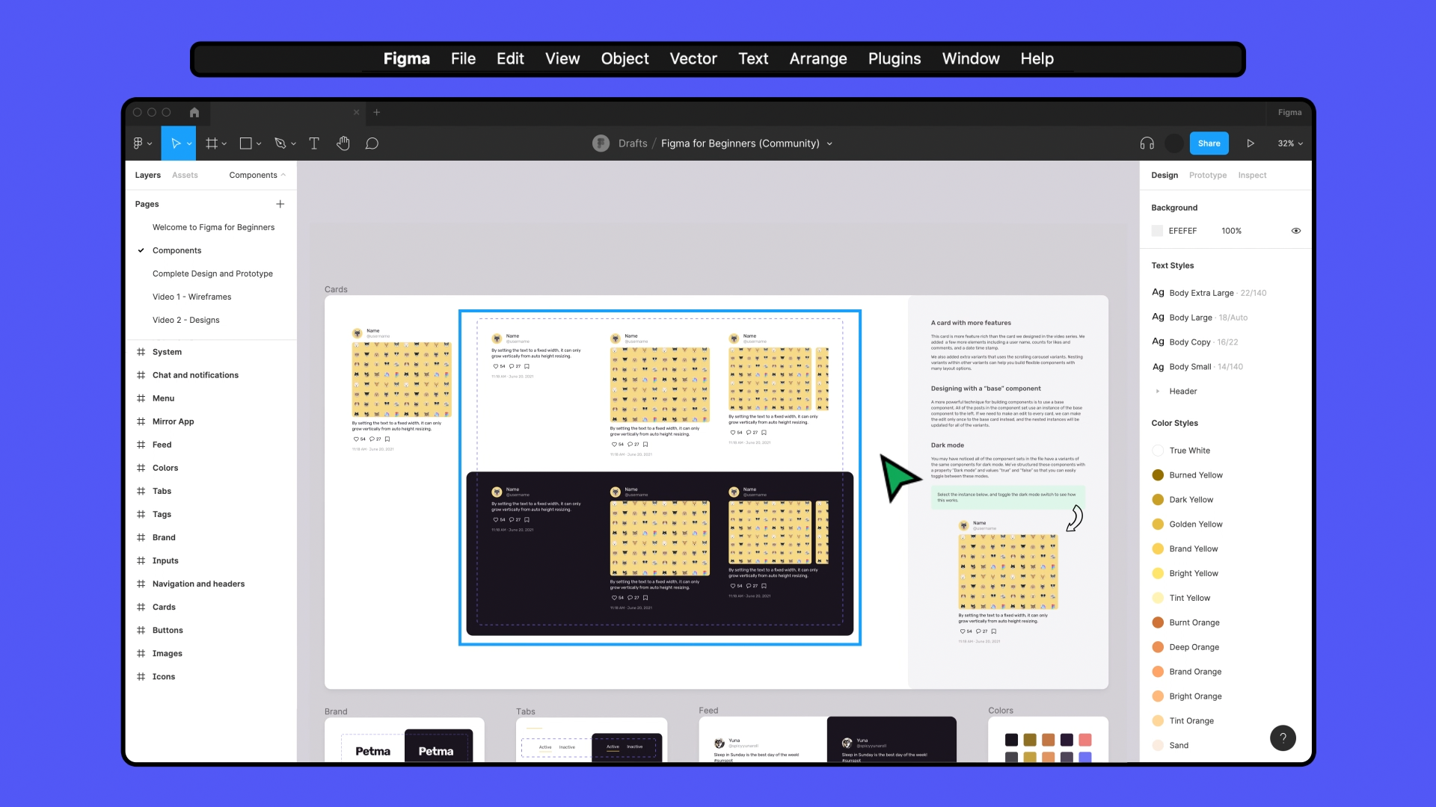Switch to the Assets tab
The width and height of the screenshot is (1436, 807).
coord(185,175)
